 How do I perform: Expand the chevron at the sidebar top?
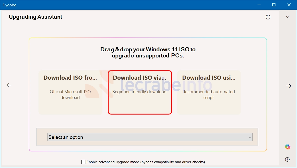tap(288, 17)
